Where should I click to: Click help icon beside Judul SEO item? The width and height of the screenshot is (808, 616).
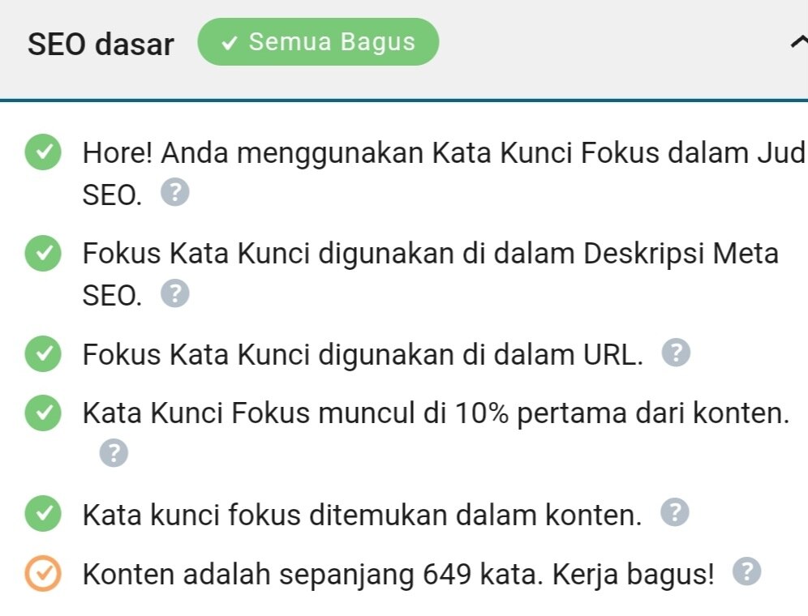175,194
